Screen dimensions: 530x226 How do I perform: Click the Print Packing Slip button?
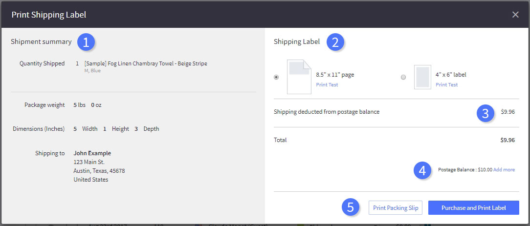coord(396,208)
